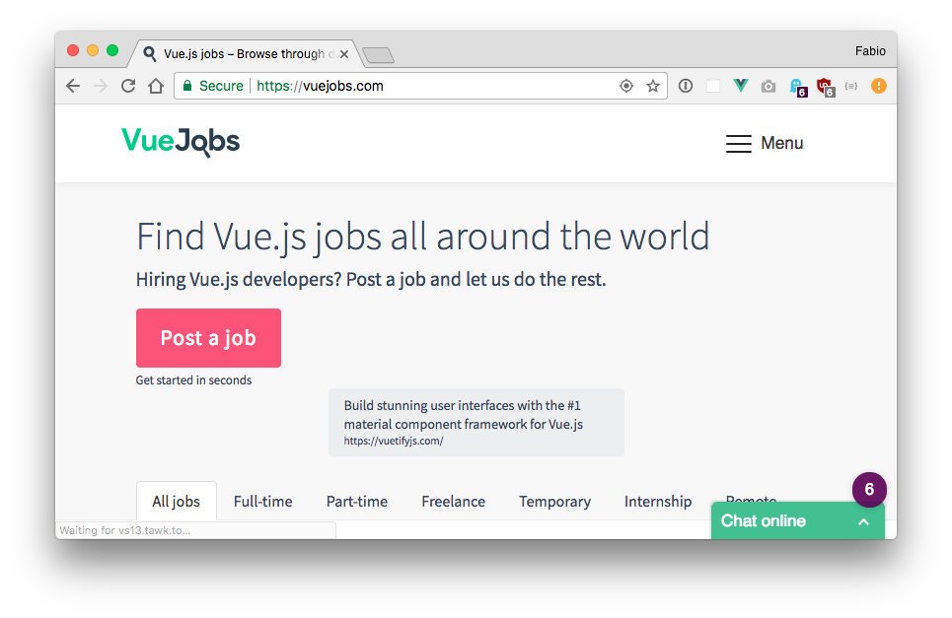Click the purple chat notification badge 6
The width and height of the screenshot is (952, 618).
tap(869, 490)
